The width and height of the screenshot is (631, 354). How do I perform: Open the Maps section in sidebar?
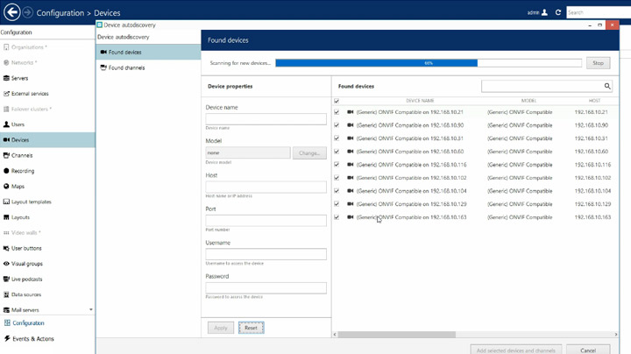(18, 187)
